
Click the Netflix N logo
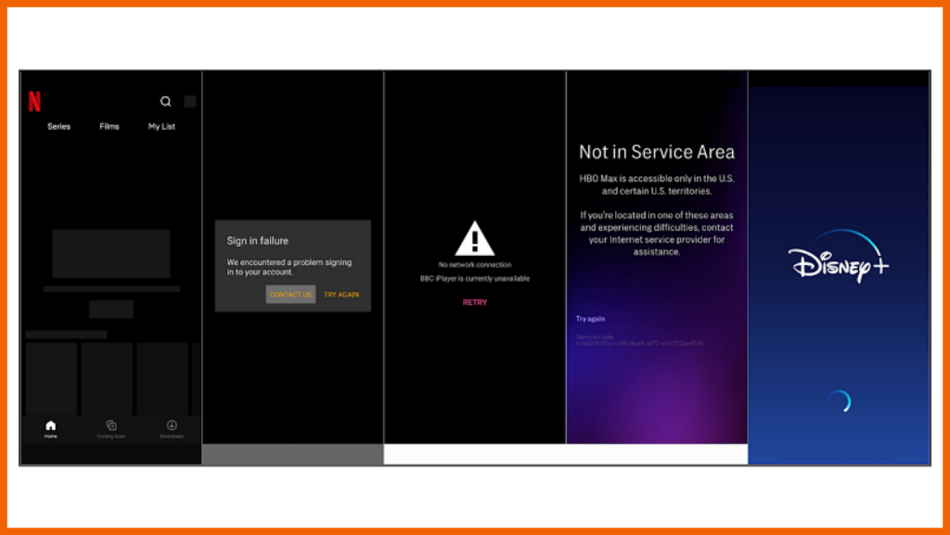point(34,101)
